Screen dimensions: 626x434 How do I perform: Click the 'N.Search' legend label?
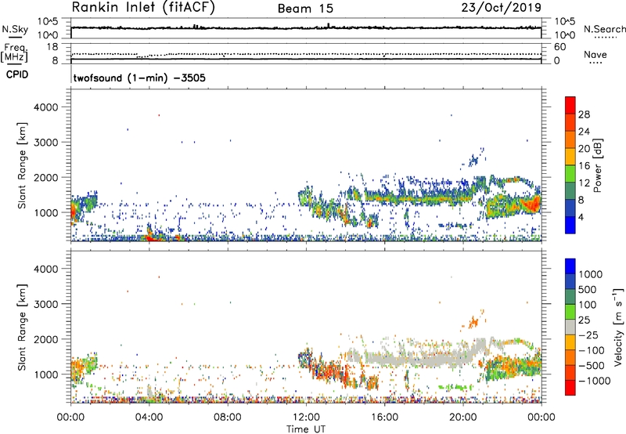click(604, 29)
